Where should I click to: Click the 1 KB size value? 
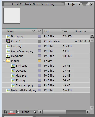(66, 51)
